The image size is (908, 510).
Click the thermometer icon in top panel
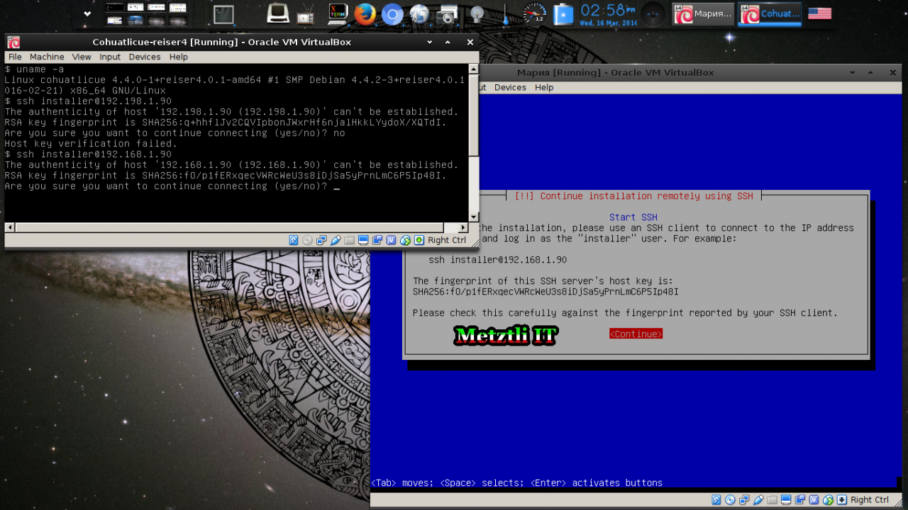coord(505,14)
